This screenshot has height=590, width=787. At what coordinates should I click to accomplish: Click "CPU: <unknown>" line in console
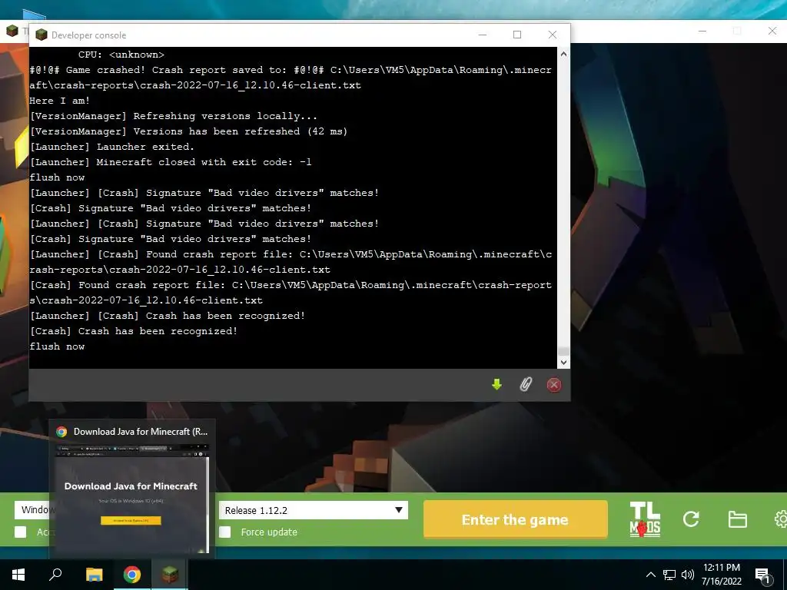coord(121,55)
